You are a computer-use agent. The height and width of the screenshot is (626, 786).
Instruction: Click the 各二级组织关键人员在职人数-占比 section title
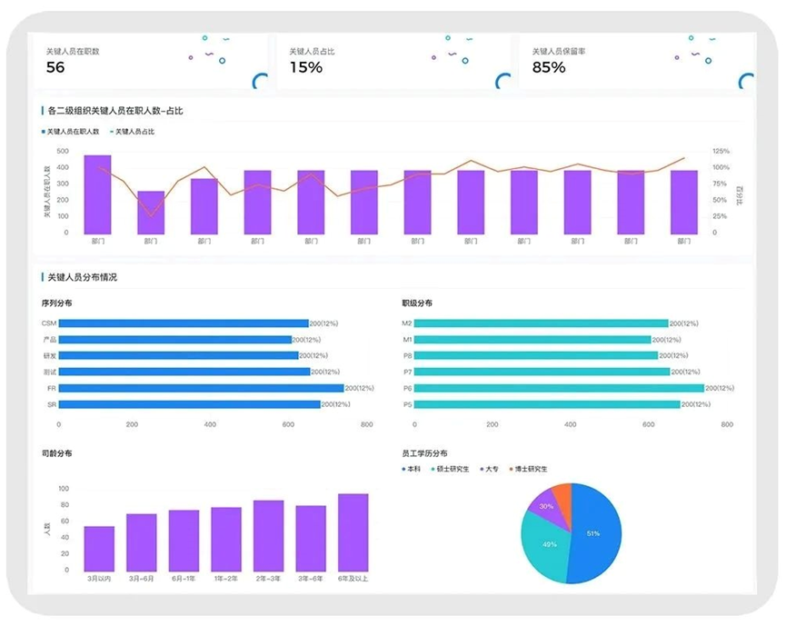pos(115,111)
